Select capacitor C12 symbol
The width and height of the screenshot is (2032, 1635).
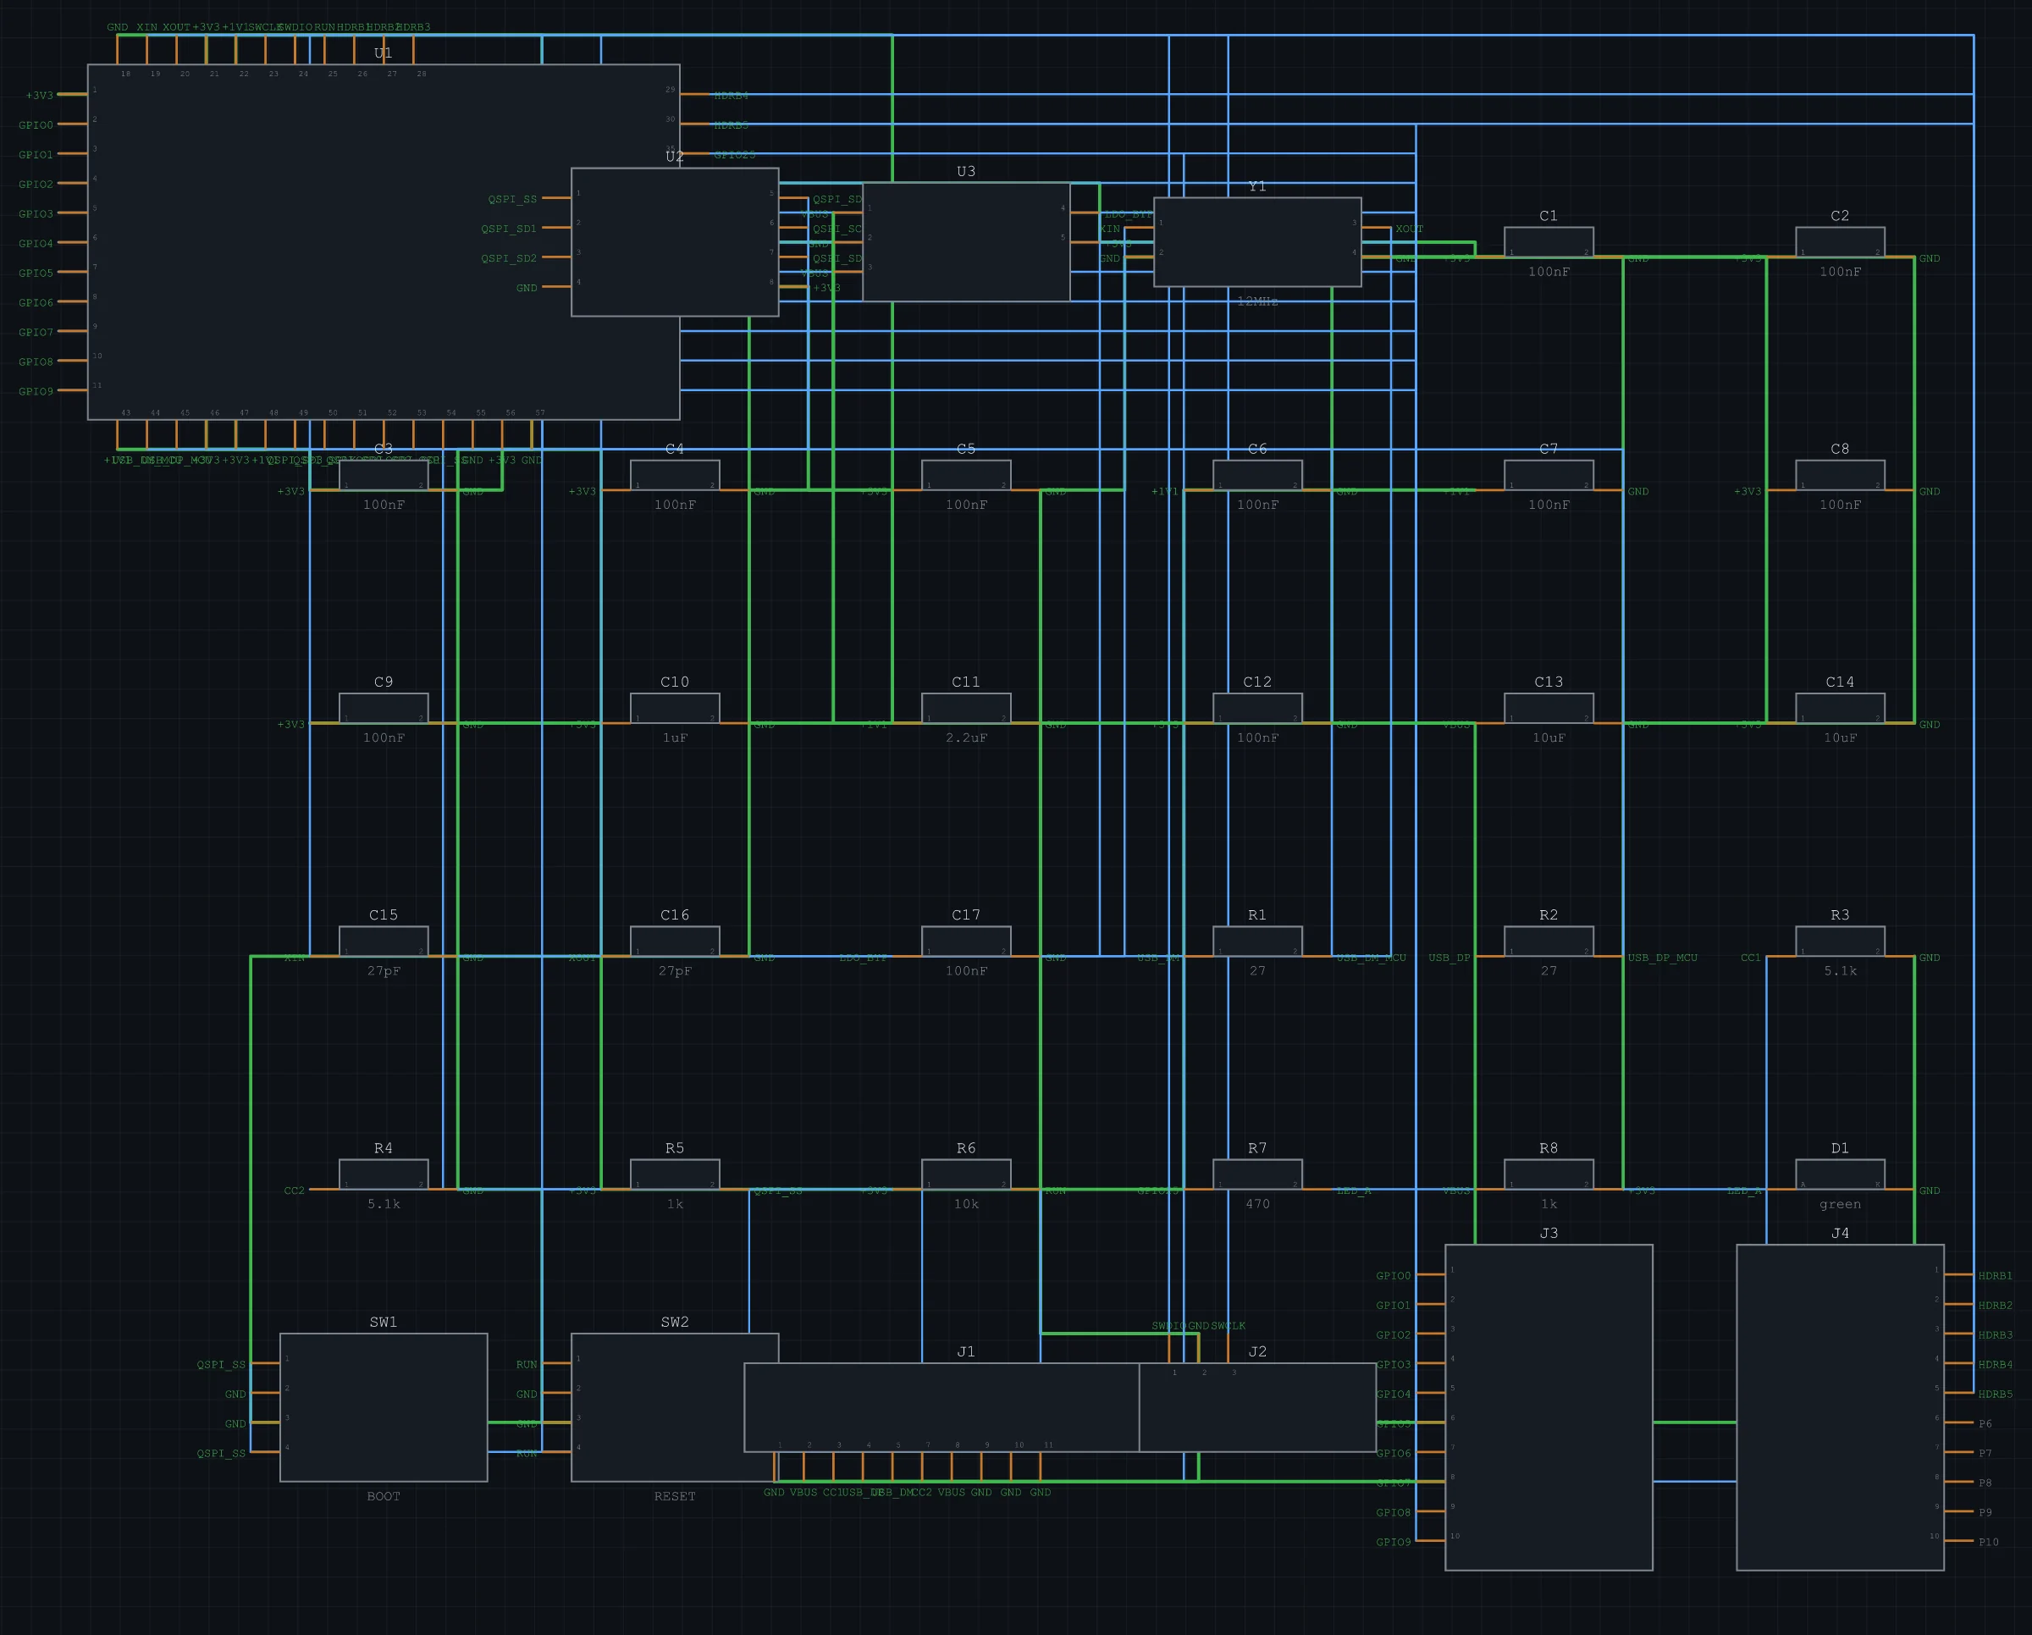click(1257, 708)
